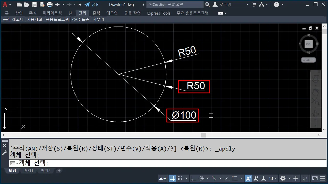The width and height of the screenshot is (328, 184).
Task: Switch to the 출력 ribbon tab
Action: point(96,13)
